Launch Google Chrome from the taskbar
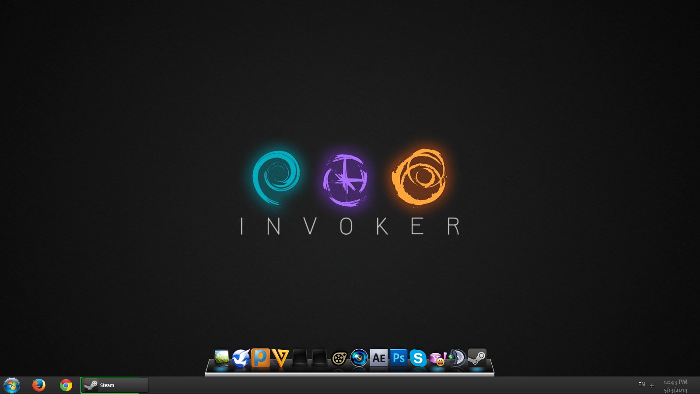 [x=66, y=385]
